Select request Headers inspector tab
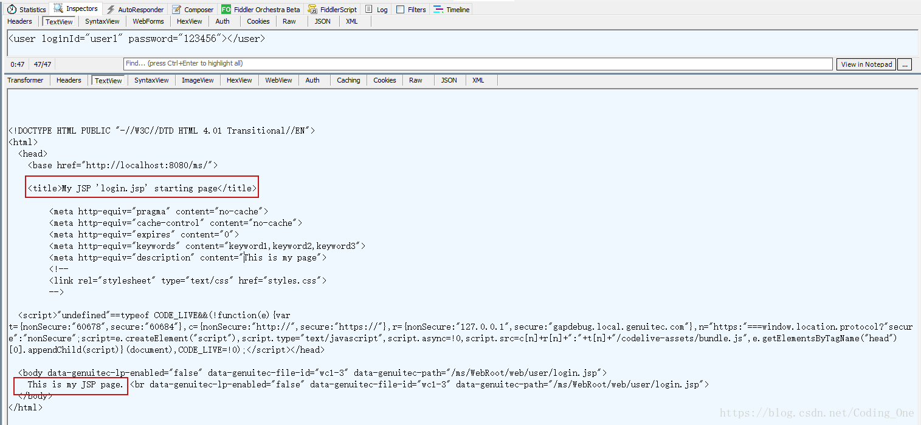Viewport: 921px width, 425px height. (19, 21)
